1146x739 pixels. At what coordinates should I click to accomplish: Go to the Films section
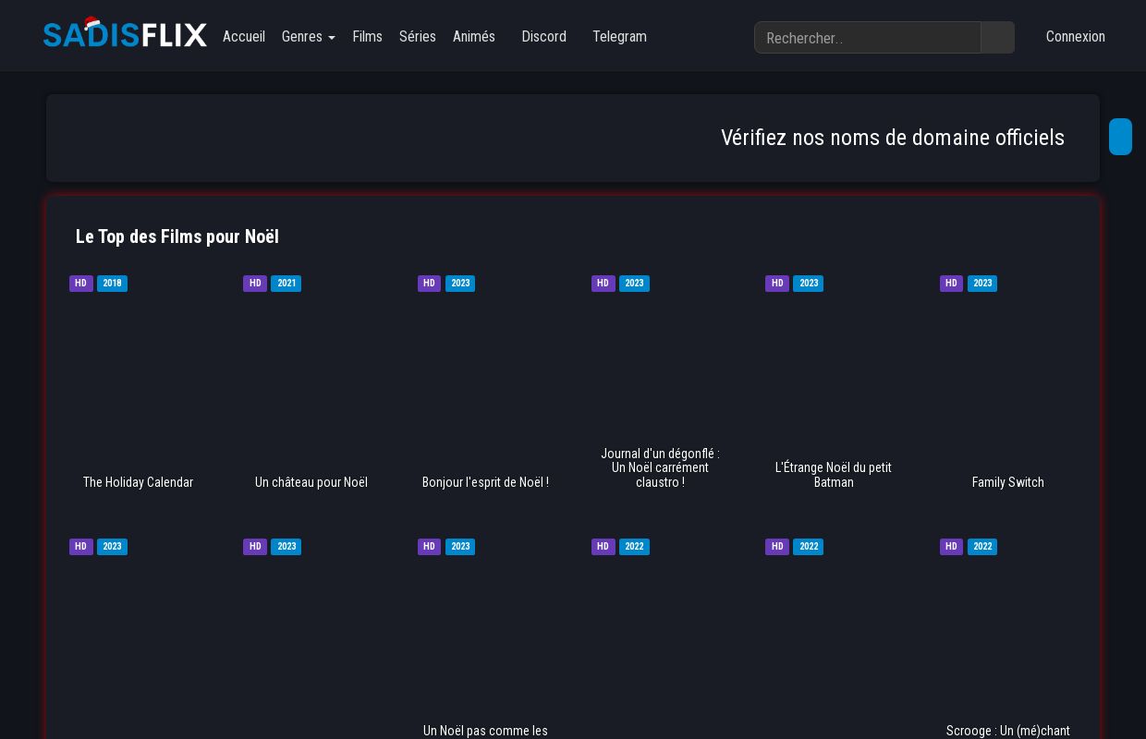(367, 37)
